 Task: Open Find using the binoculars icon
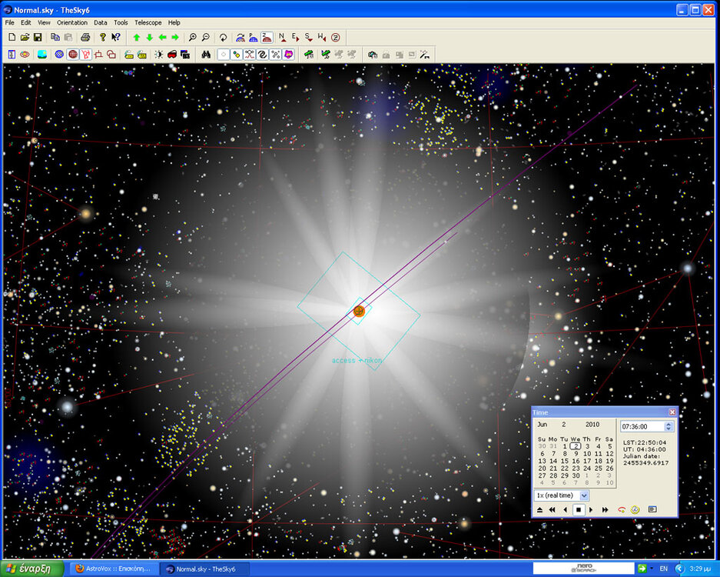coord(206,54)
